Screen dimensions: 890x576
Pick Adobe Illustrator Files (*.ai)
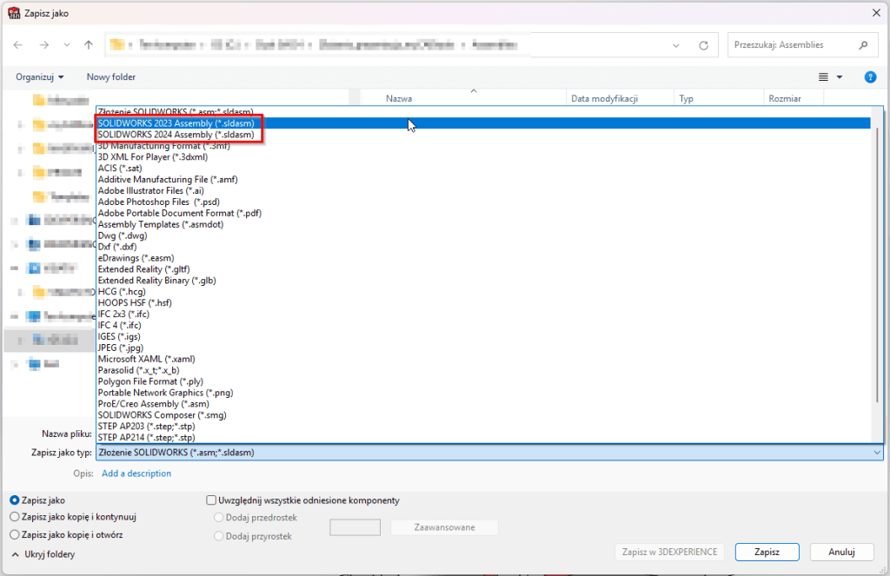click(x=483, y=190)
